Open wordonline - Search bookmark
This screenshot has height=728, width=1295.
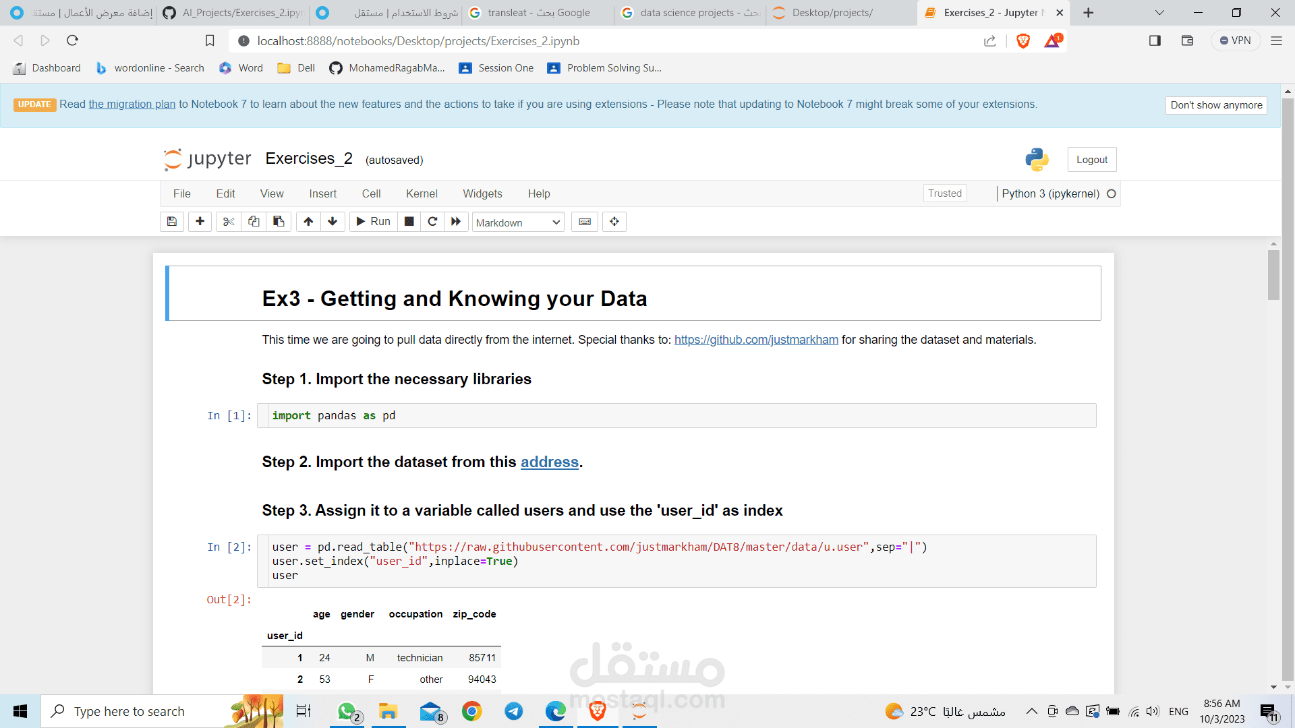tap(150, 68)
